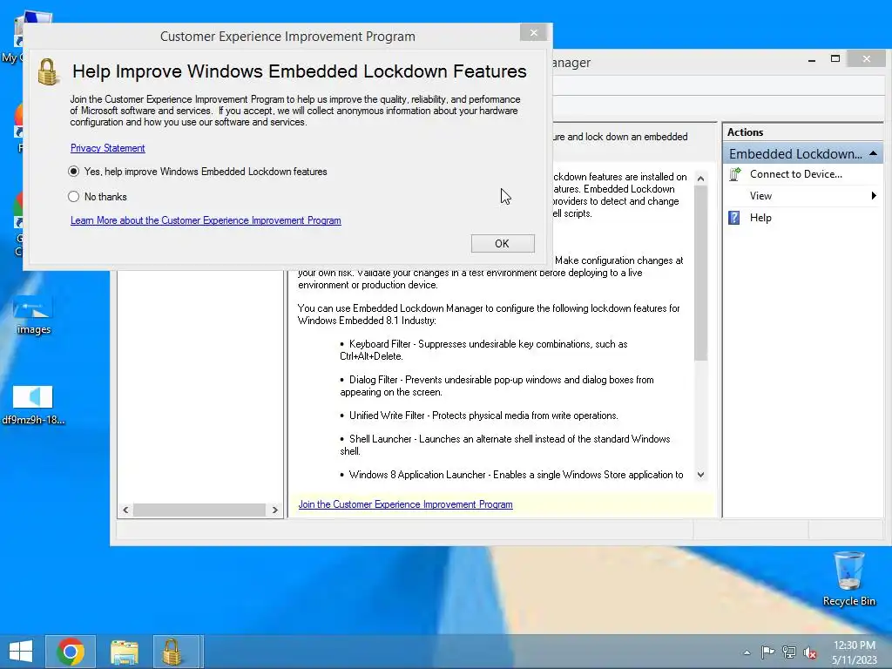Select the df9mz9h-18 desktop file

point(33,405)
